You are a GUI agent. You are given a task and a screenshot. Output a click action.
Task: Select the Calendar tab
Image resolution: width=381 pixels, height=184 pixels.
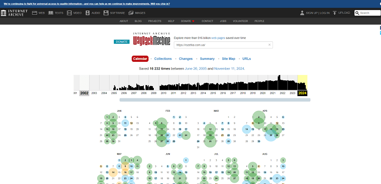pos(140,58)
